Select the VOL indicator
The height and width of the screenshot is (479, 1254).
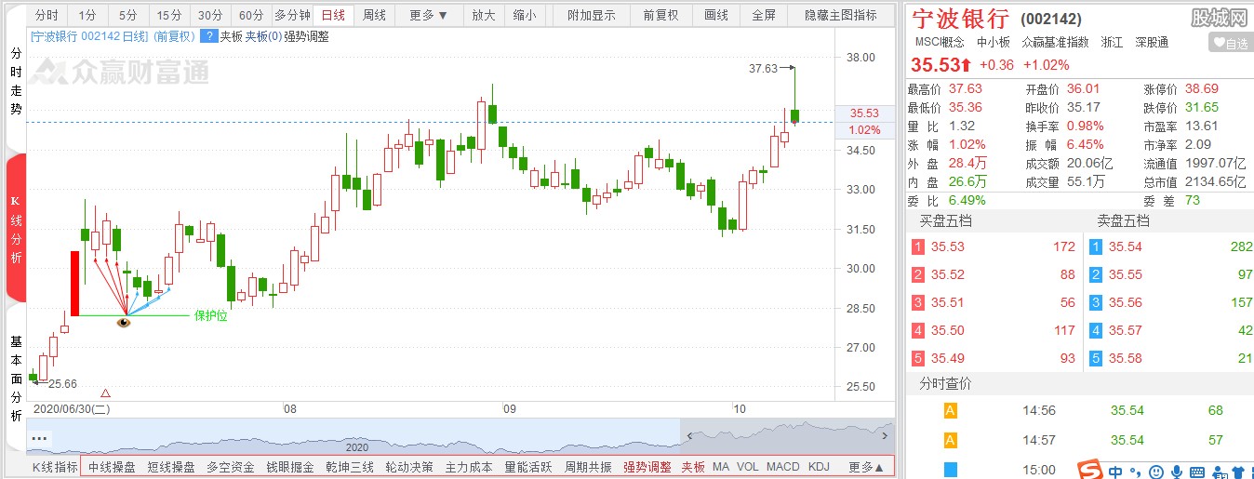point(747,467)
